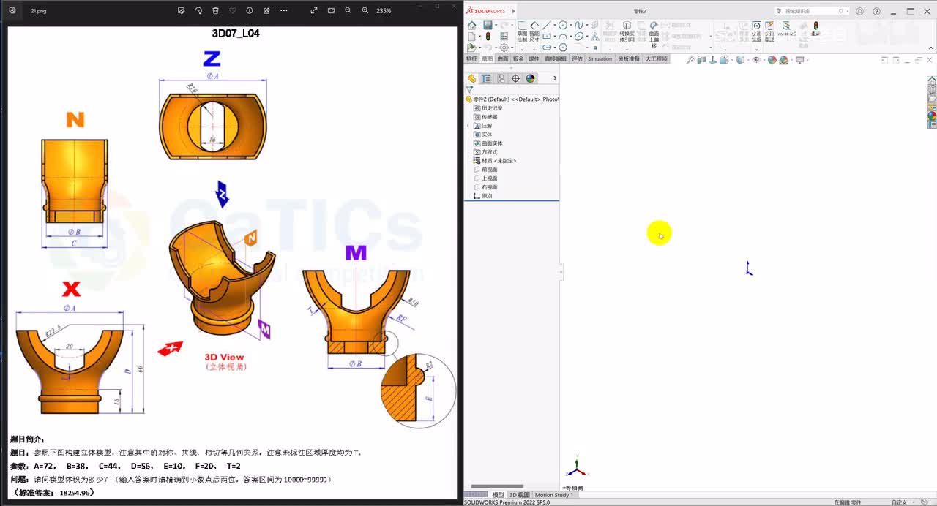Expand the FeatureManager tabs chevron arrow

[554, 78]
